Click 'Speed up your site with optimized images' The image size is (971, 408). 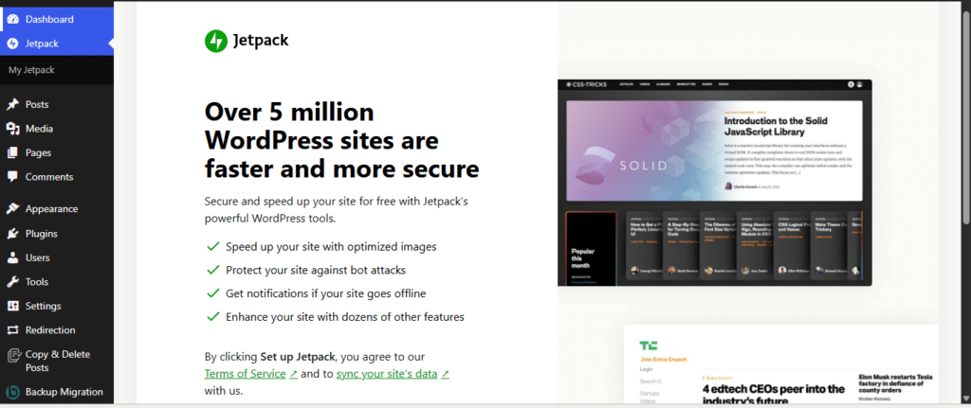tap(331, 247)
